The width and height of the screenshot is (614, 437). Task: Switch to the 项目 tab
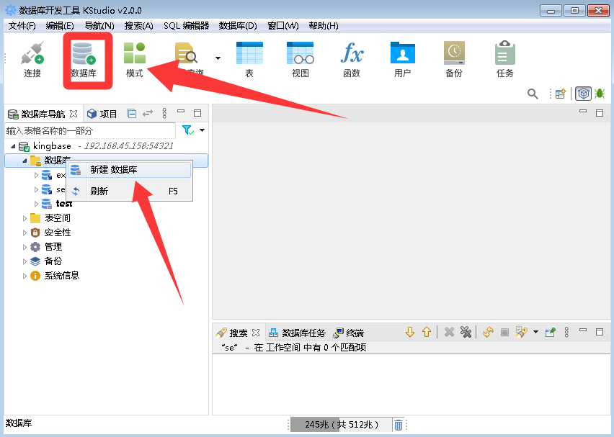pos(102,114)
